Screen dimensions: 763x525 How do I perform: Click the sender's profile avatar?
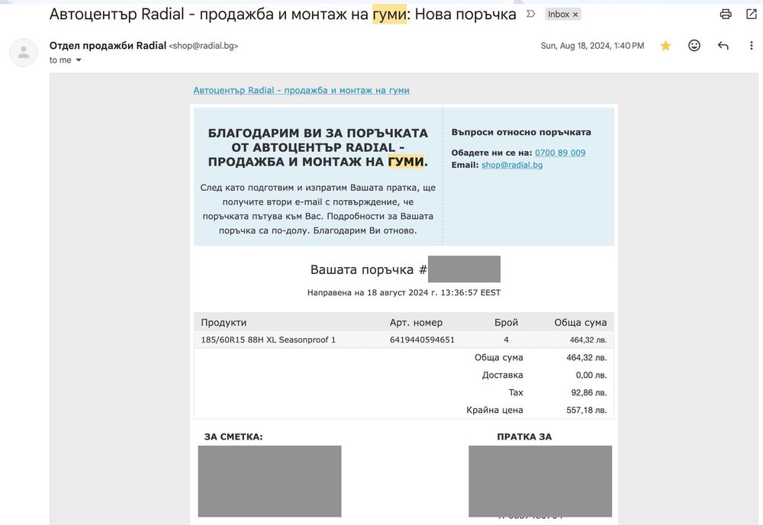pos(24,52)
